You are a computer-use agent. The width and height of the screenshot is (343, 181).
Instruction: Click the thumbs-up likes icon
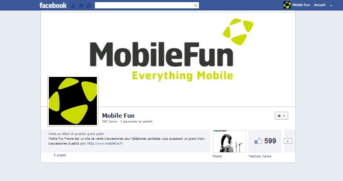point(258,141)
